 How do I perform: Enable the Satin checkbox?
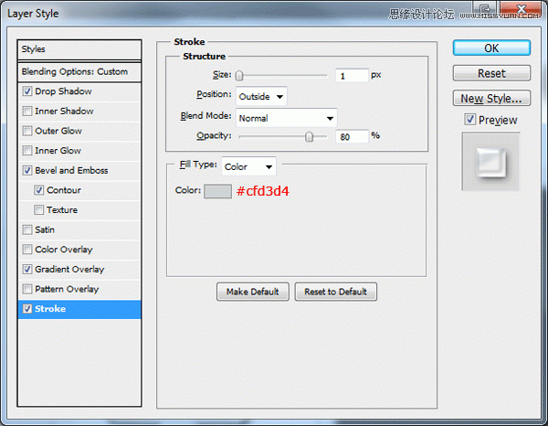27,229
